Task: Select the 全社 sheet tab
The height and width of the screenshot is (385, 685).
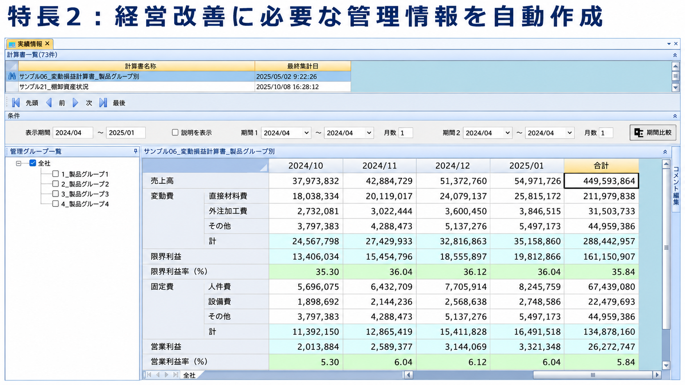Action: click(189, 375)
